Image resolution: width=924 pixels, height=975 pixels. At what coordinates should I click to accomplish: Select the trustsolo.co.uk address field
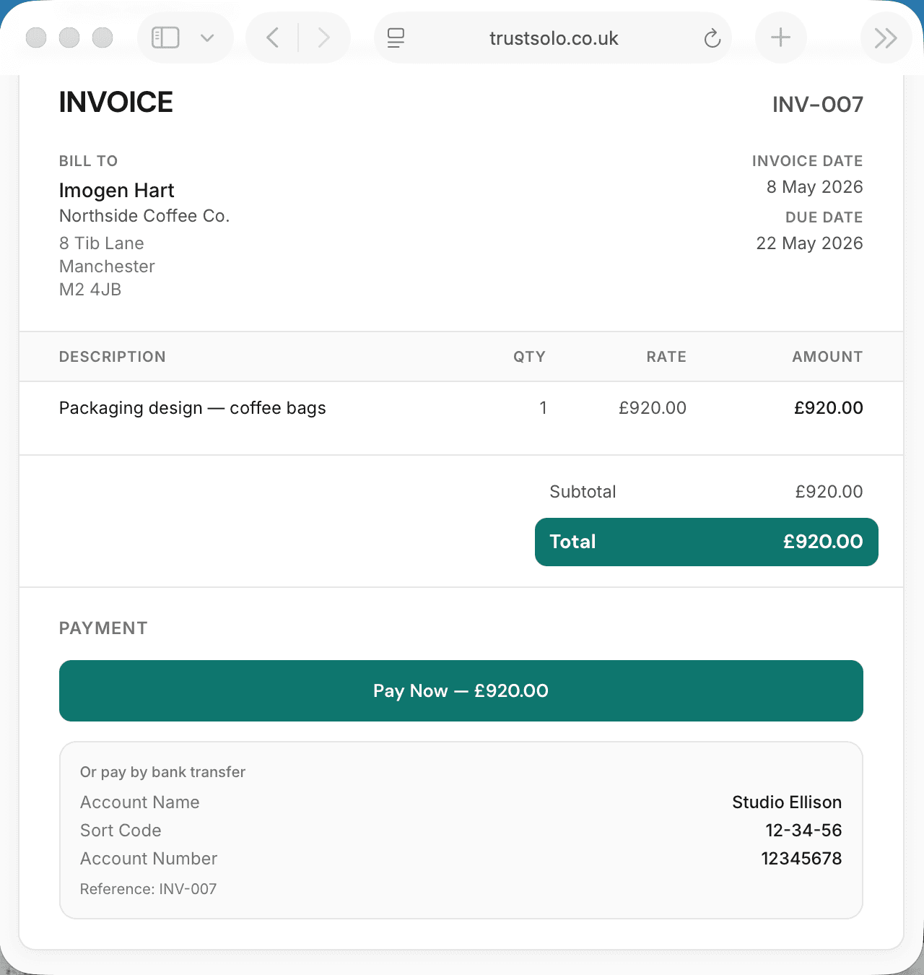click(x=553, y=38)
